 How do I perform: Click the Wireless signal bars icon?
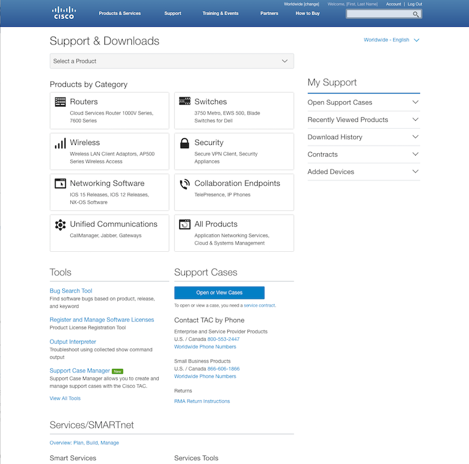pos(60,143)
